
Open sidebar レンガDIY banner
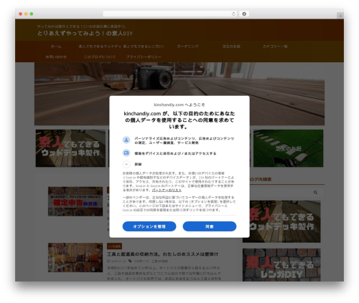(281, 265)
